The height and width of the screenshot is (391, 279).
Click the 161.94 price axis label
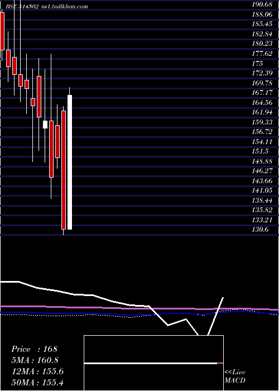click(x=262, y=112)
